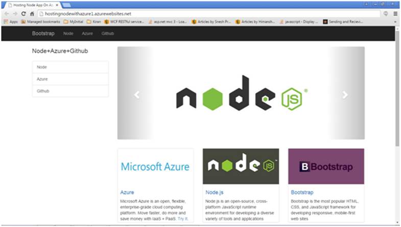Image resolution: width=401 pixels, height=227 pixels.
Task: Open the MyInitial bookmarks folder
Action: 74,22
